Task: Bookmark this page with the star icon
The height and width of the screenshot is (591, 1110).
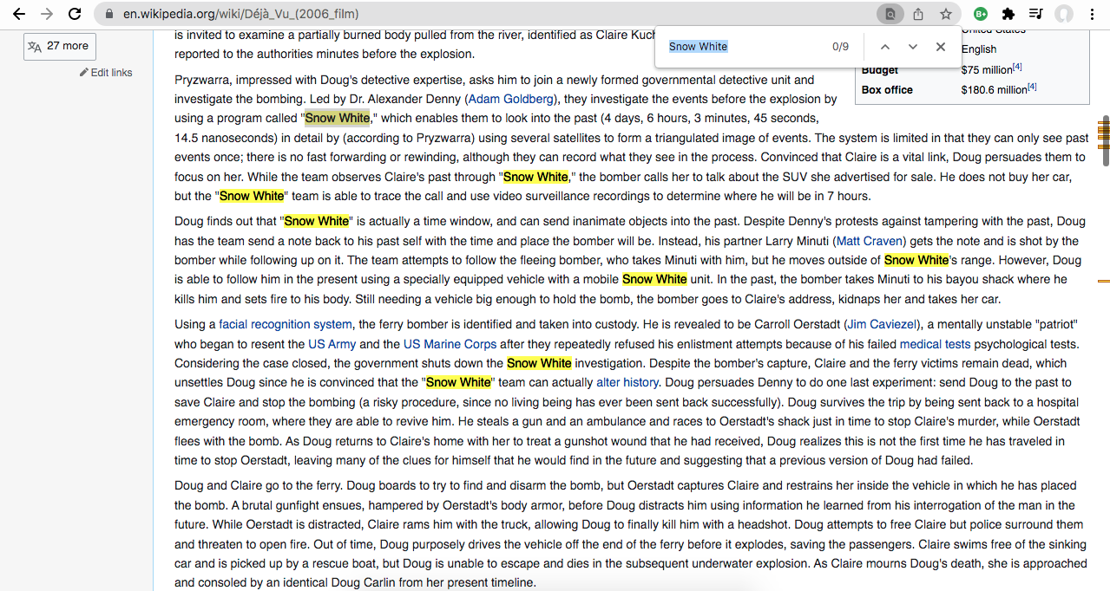Action: pos(946,14)
